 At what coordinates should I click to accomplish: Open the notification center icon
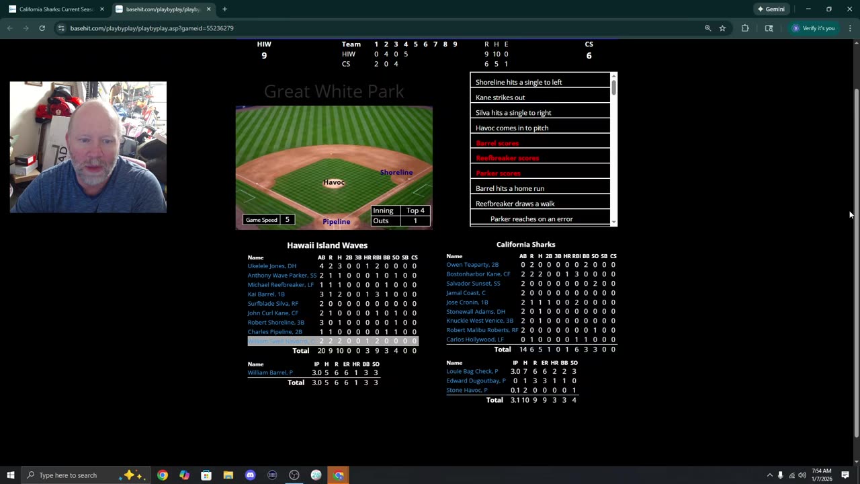[x=845, y=475]
